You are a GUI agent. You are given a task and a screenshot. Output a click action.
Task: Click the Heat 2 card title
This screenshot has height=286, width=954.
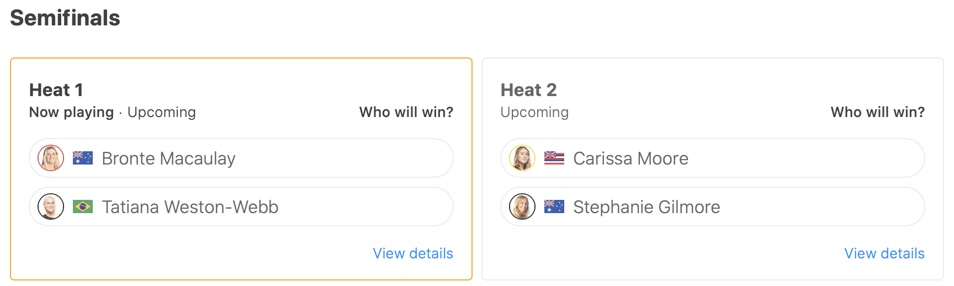click(528, 90)
